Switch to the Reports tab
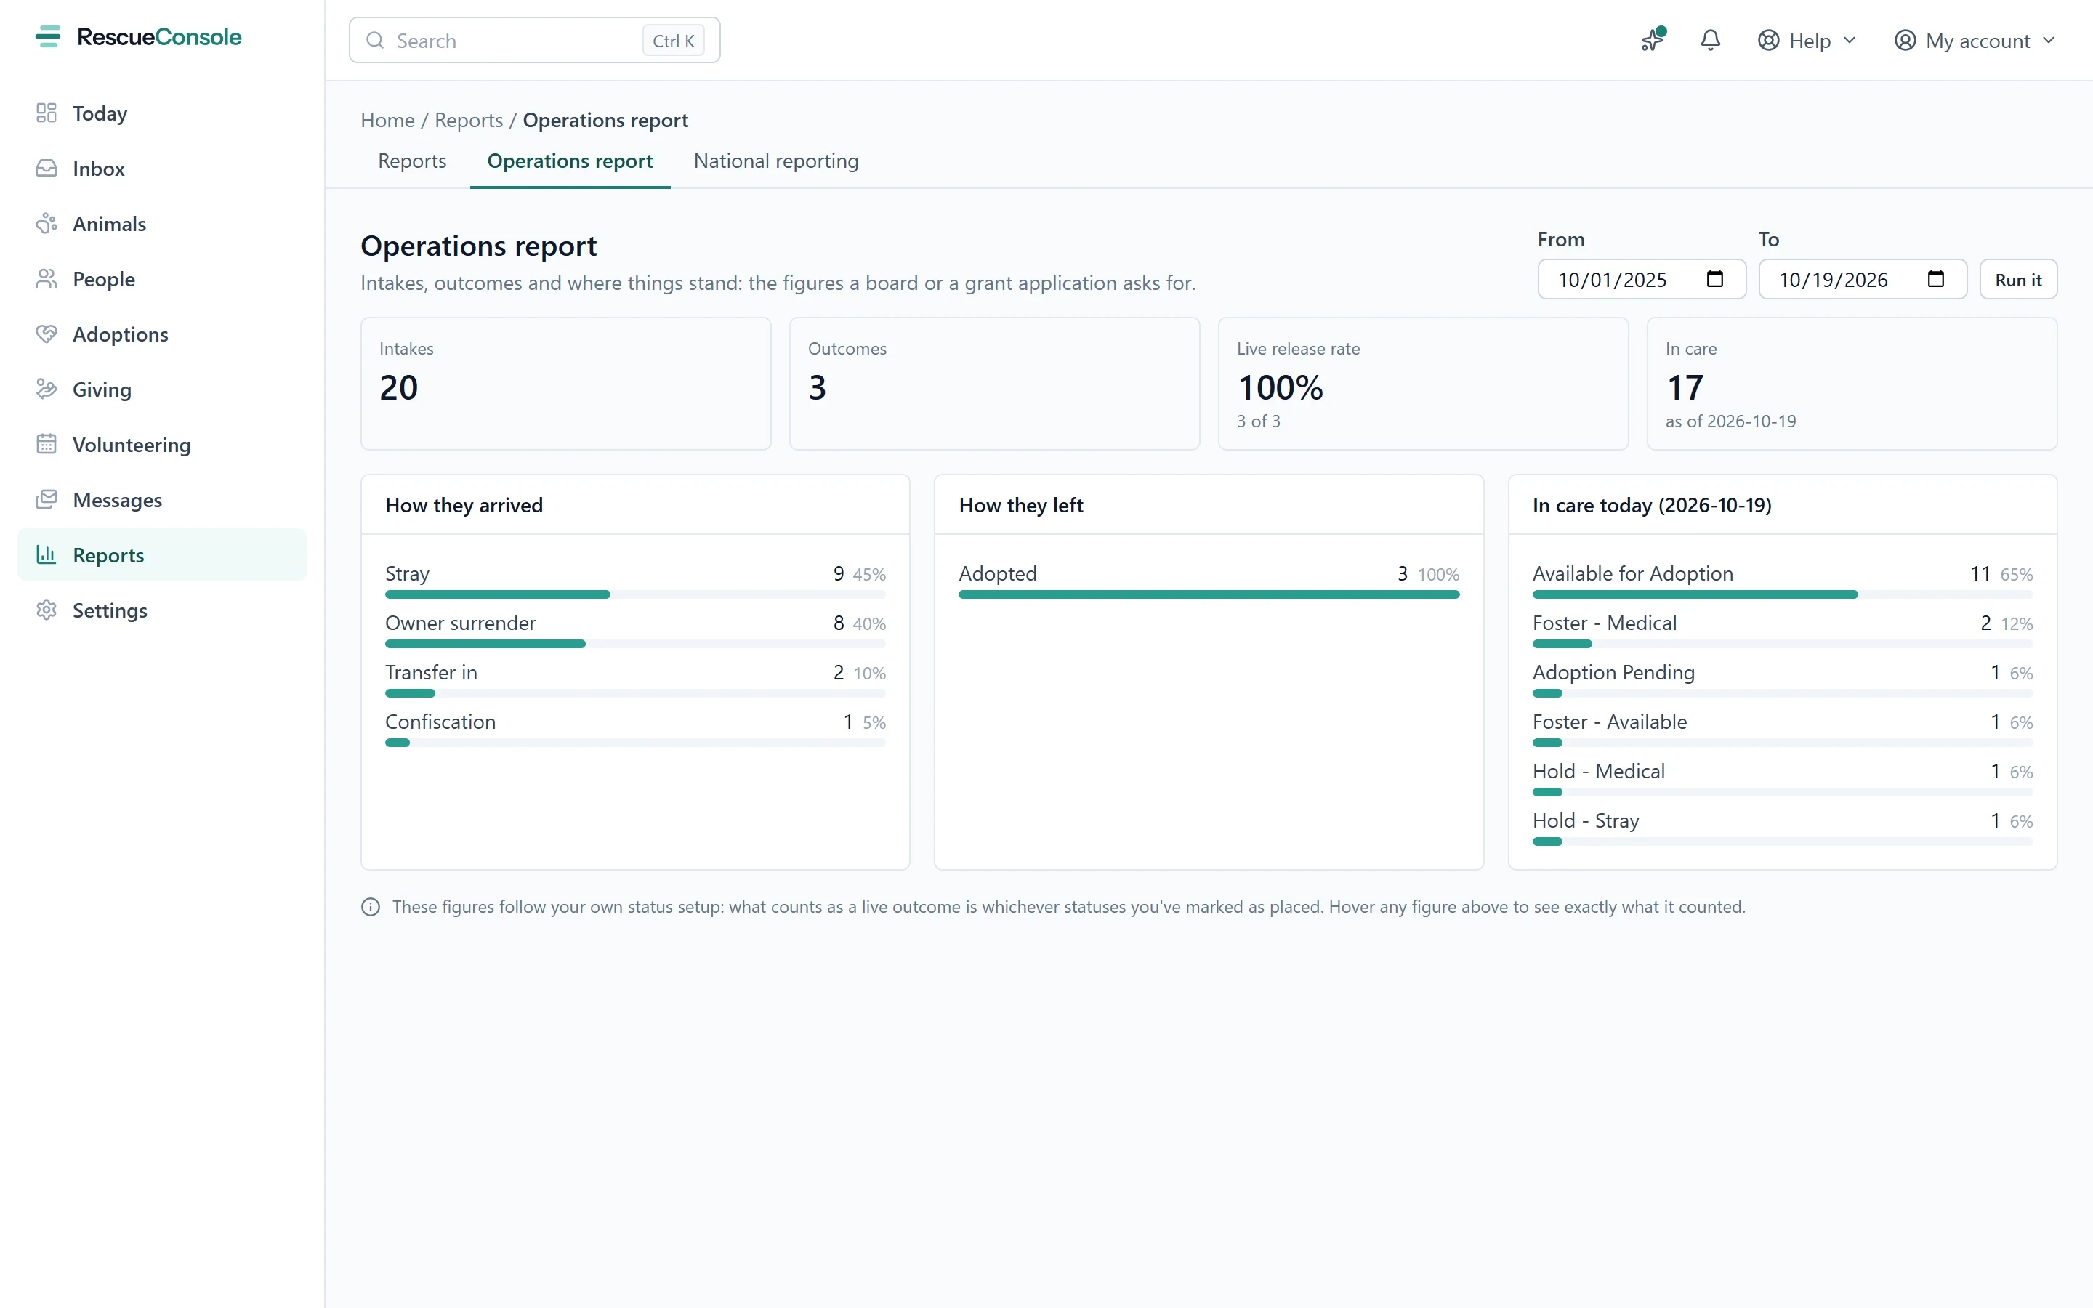The image size is (2093, 1308). (x=413, y=161)
